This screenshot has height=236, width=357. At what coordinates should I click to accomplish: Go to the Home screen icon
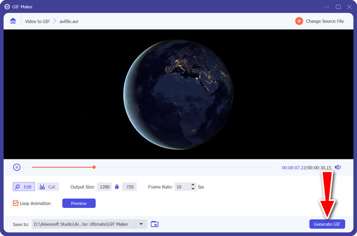[x=13, y=21]
